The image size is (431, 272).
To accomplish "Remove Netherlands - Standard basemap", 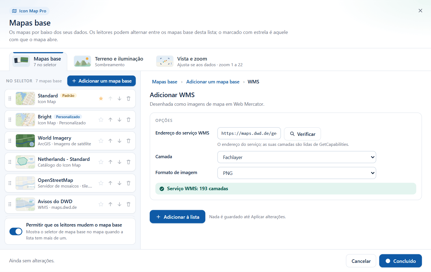I will (x=128, y=162).
